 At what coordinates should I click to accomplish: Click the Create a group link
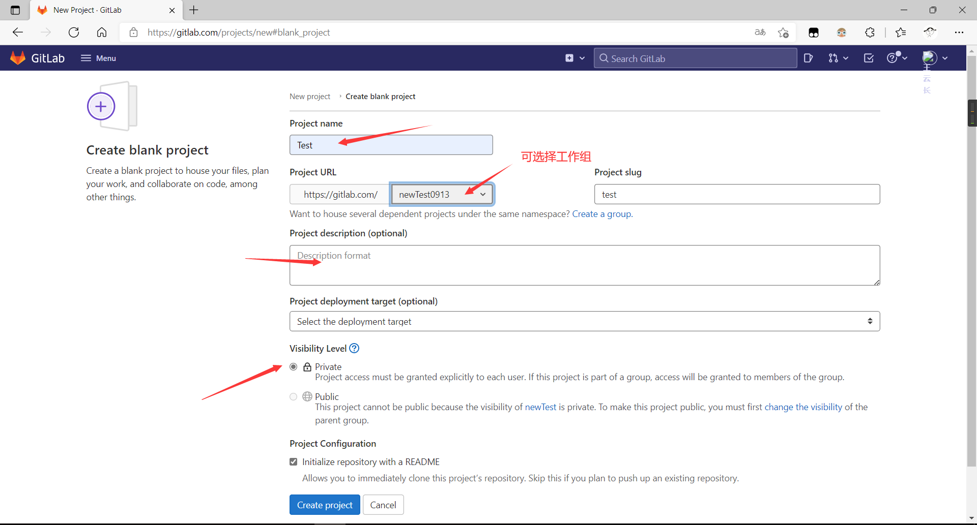pos(601,214)
